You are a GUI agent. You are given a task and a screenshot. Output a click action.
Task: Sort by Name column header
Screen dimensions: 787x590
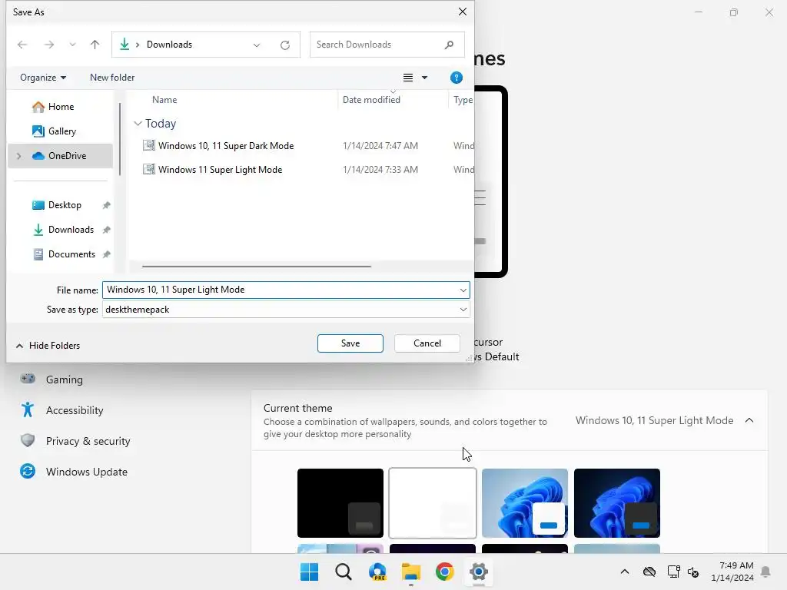point(164,99)
